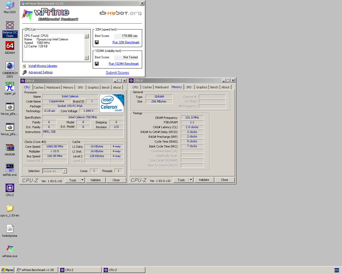
Task: Click the Advanced Settings wrench icon
Action: 24,72
